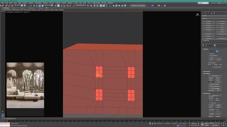Click the Mirror tool icon
This screenshot has height=127, width=227.
coord(88,6)
